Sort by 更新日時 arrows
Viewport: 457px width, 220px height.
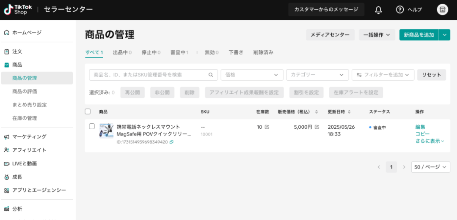click(349, 112)
